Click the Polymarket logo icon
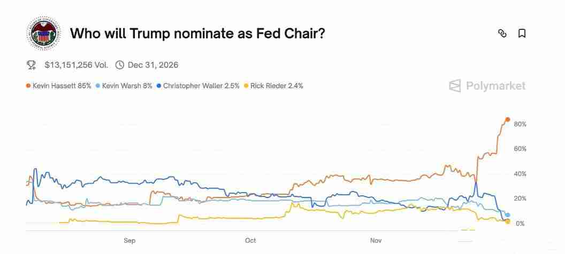565x254 pixels. (x=455, y=86)
